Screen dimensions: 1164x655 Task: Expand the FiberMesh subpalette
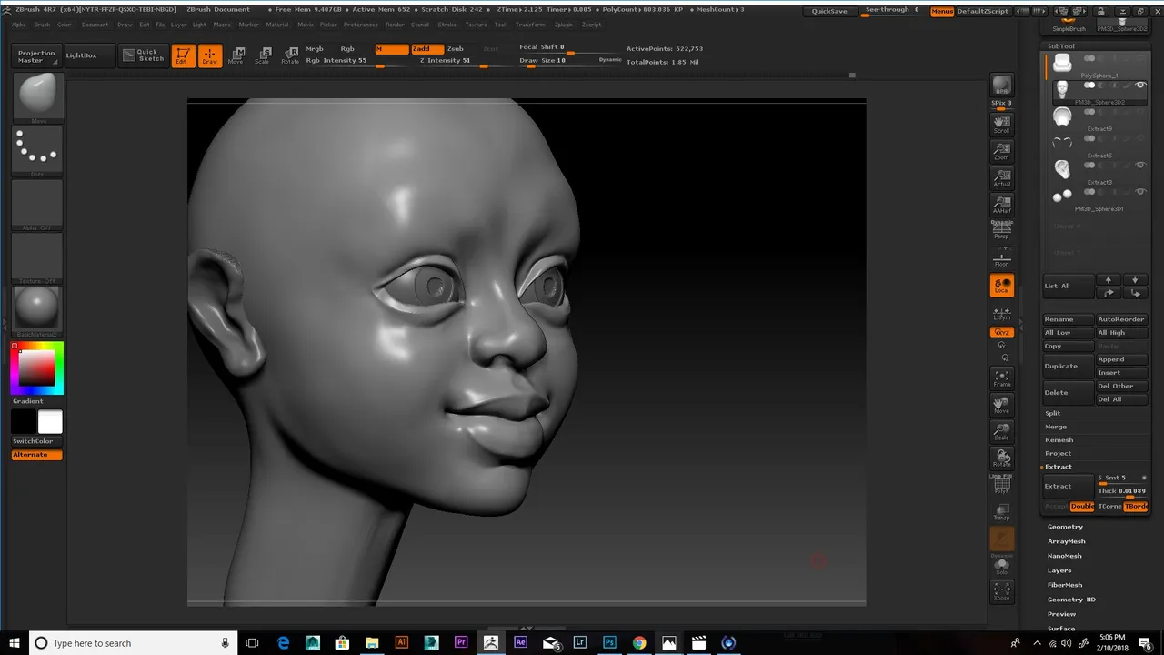(x=1065, y=585)
